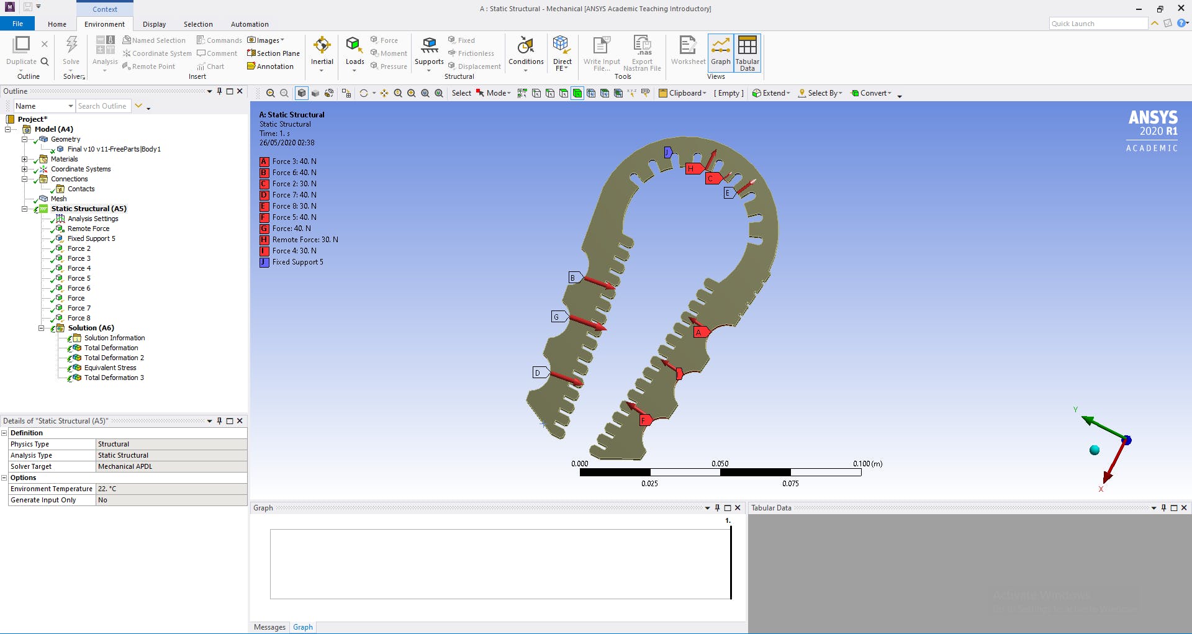Open the Images dropdown
Image resolution: width=1192 pixels, height=634 pixels.
266,40
